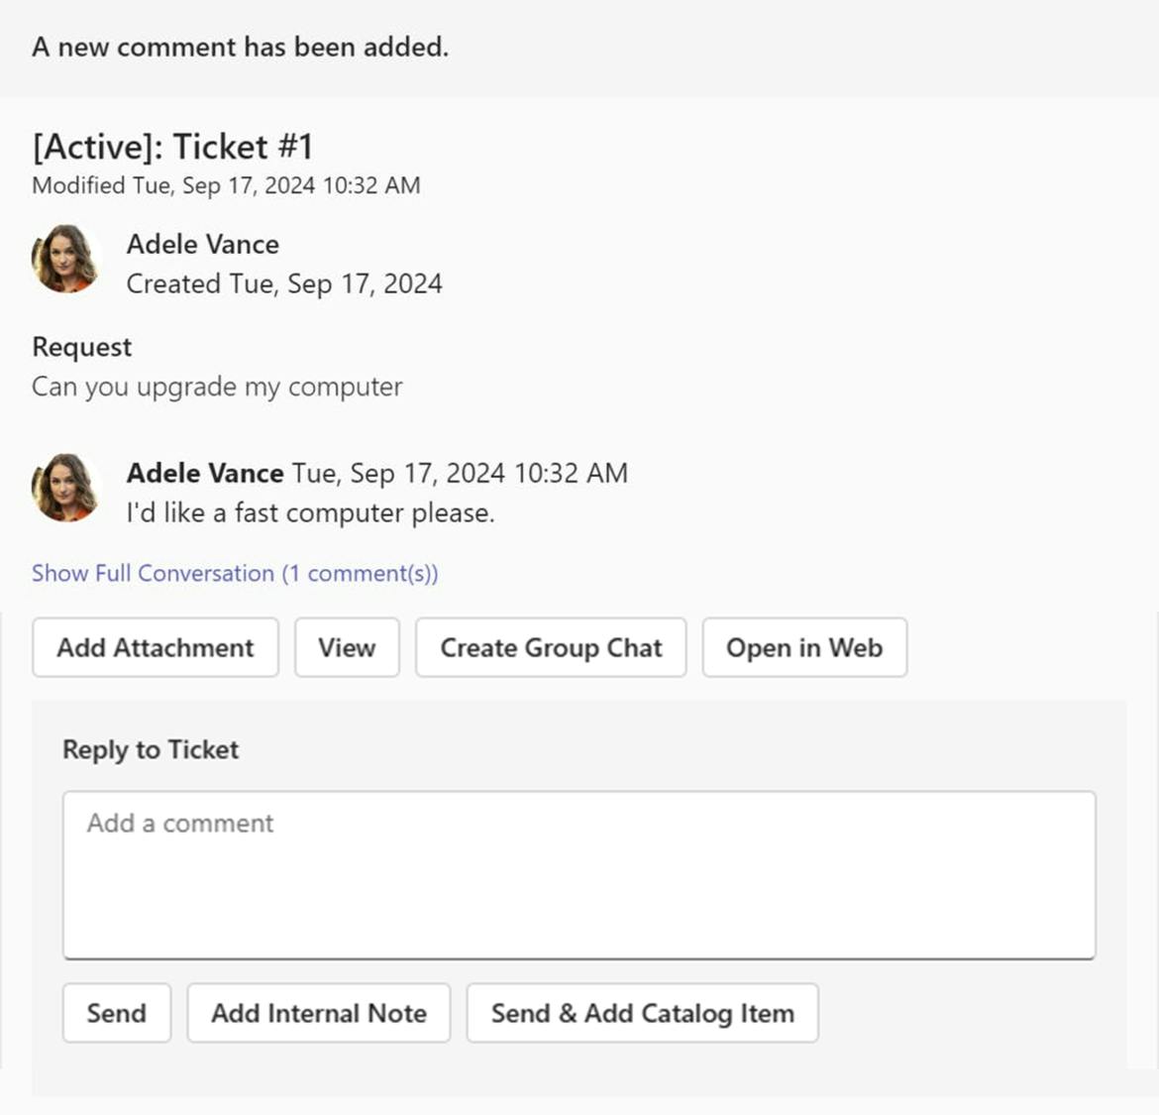Click the Modified timestamp under the ticket title
The image size is (1159, 1115).
tap(226, 185)
